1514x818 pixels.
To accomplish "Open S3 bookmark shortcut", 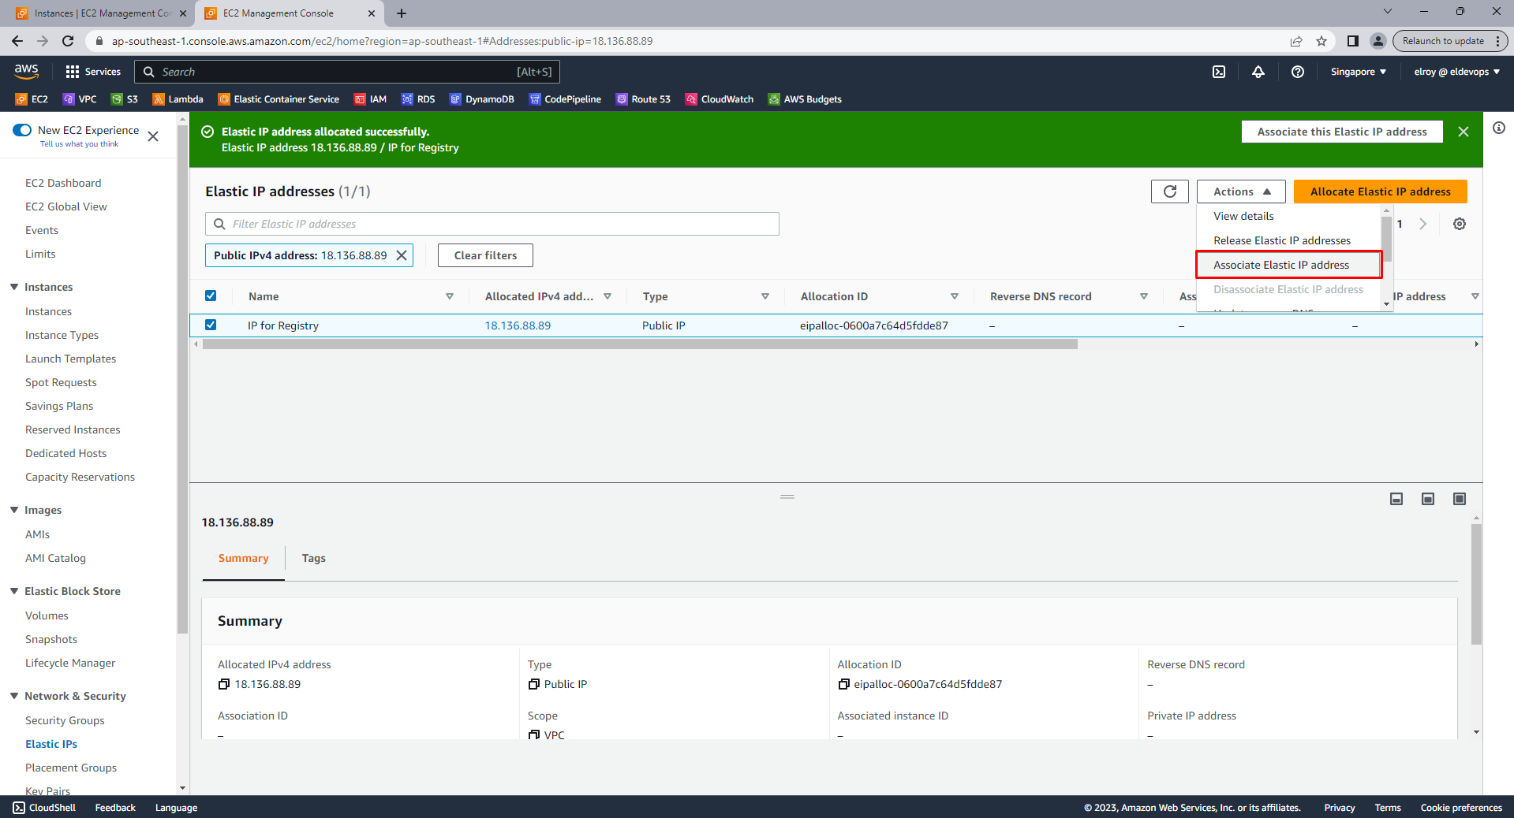I will (x=125, y=99).
